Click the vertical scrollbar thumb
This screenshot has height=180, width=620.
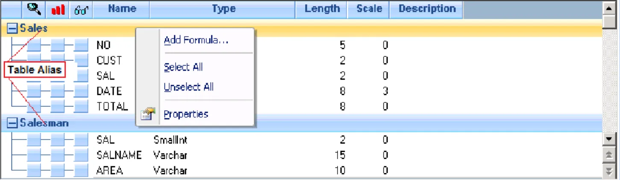pyautogui.click(x=609, y=22)
